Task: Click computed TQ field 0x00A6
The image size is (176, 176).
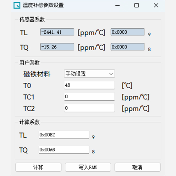Action: pos(64,150)
